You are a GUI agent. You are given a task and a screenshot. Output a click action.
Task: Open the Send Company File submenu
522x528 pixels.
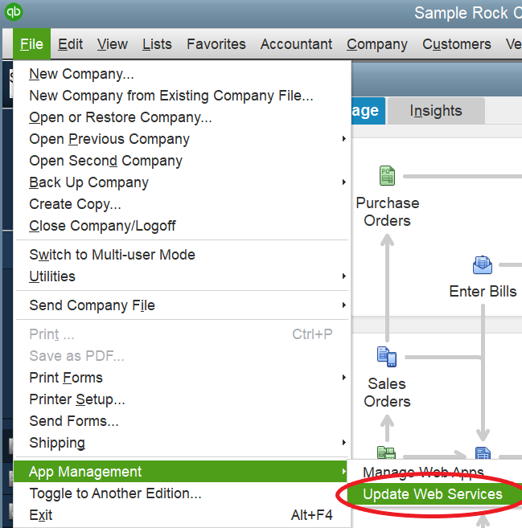click(92, 305)
